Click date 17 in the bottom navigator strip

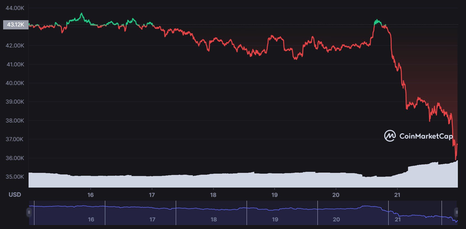pyautogui.click(x=152, y=219)
